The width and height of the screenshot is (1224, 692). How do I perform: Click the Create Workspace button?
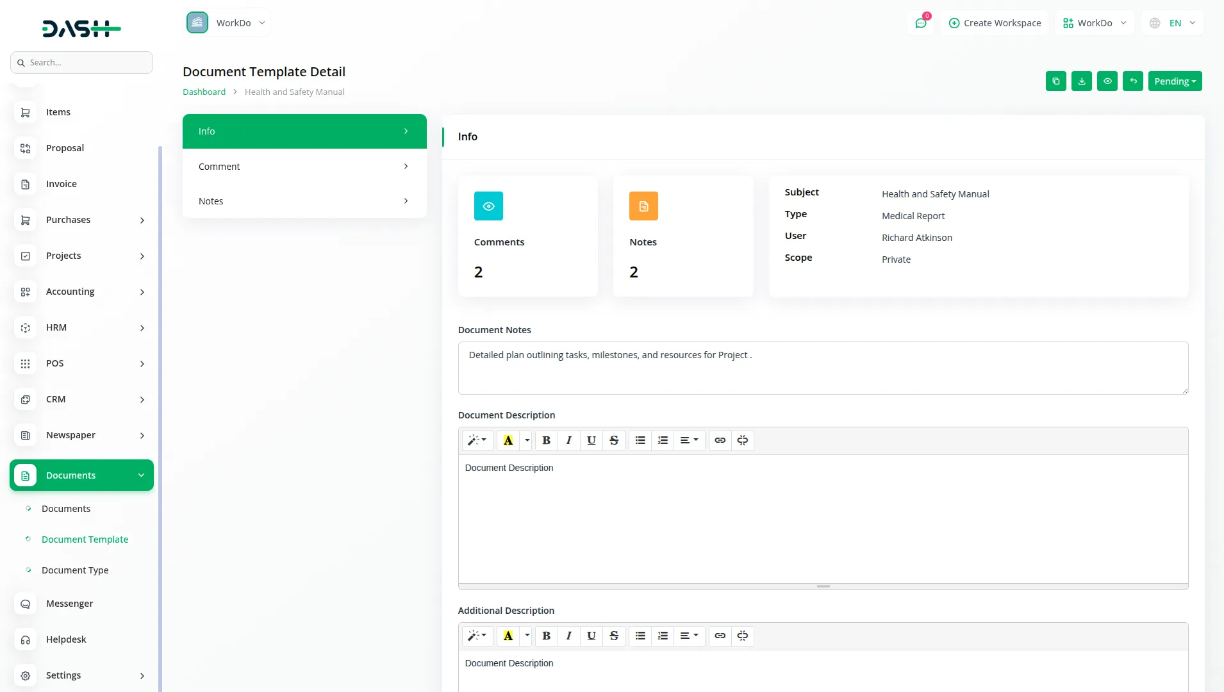coord(995,22)
